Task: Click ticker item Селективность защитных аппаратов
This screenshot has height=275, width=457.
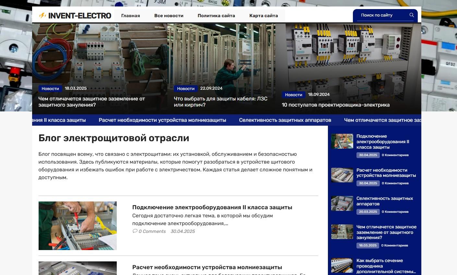Action: point(285,120)
